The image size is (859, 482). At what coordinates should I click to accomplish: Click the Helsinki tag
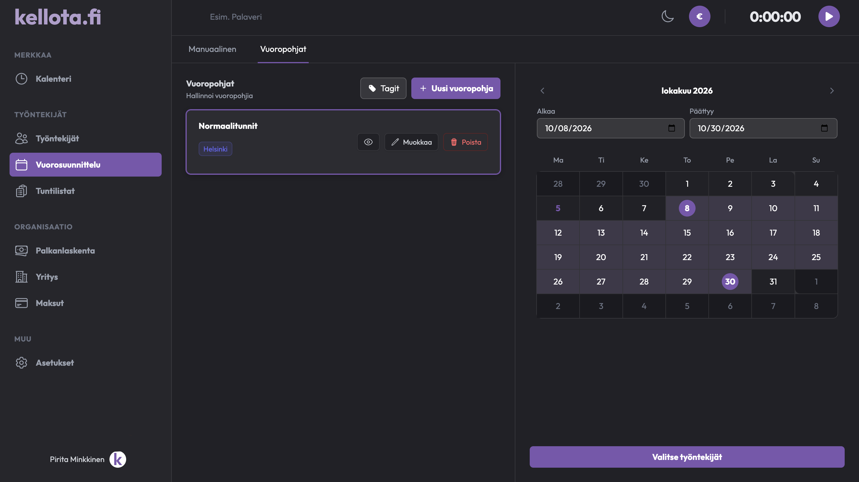[x=215, y=149]
